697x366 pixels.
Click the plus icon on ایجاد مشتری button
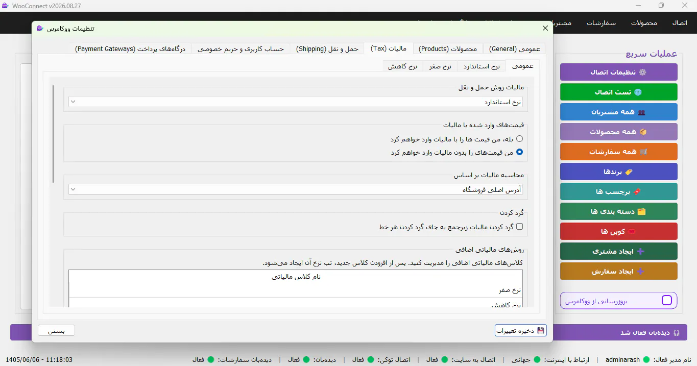pos(640,251)
